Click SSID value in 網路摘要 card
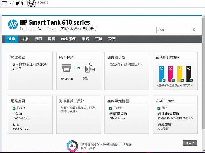The width and height of the screenshot is (205, 153). pyautogui.click(x=21, y=129)
